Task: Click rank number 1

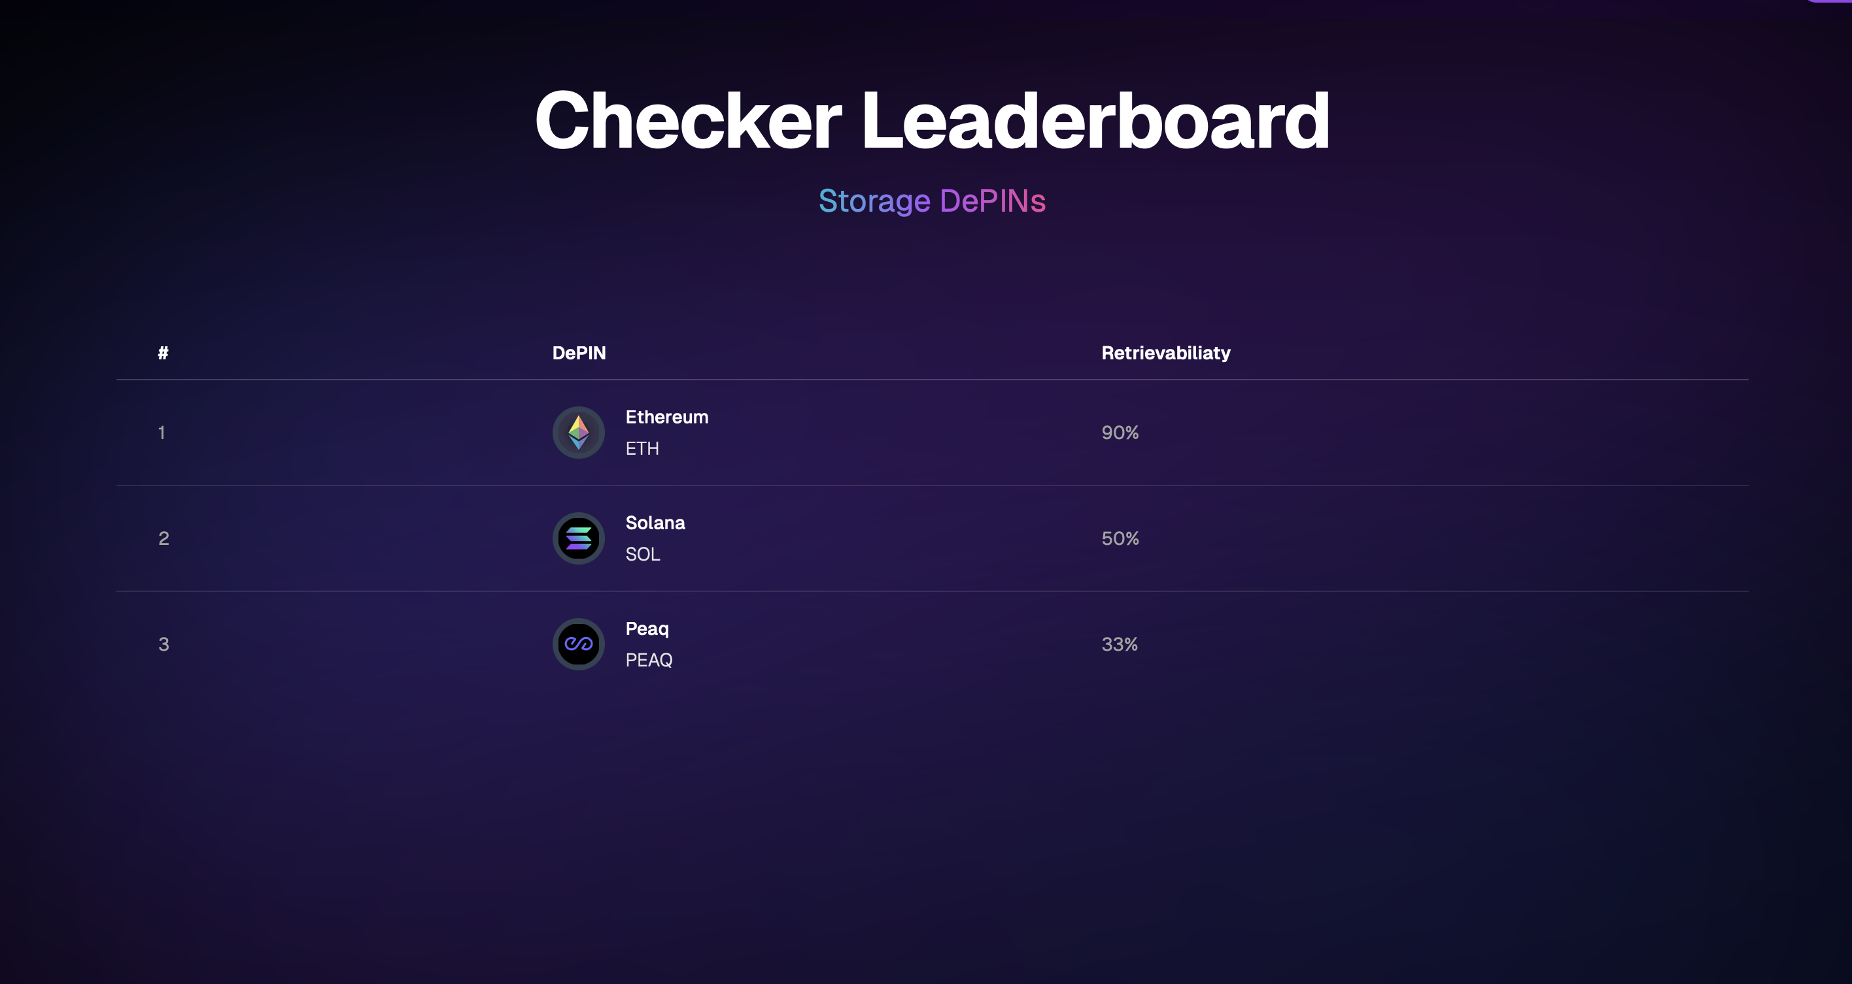Action: click(x=162, y=433)
